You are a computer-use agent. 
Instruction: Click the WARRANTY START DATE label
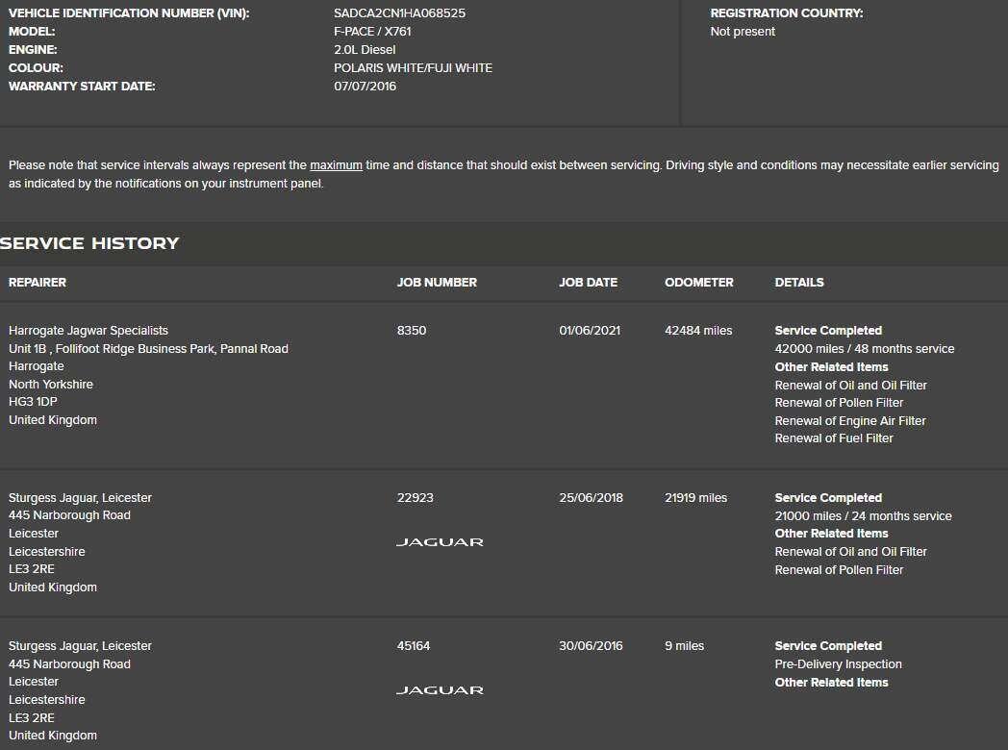[x=82, y=87]
